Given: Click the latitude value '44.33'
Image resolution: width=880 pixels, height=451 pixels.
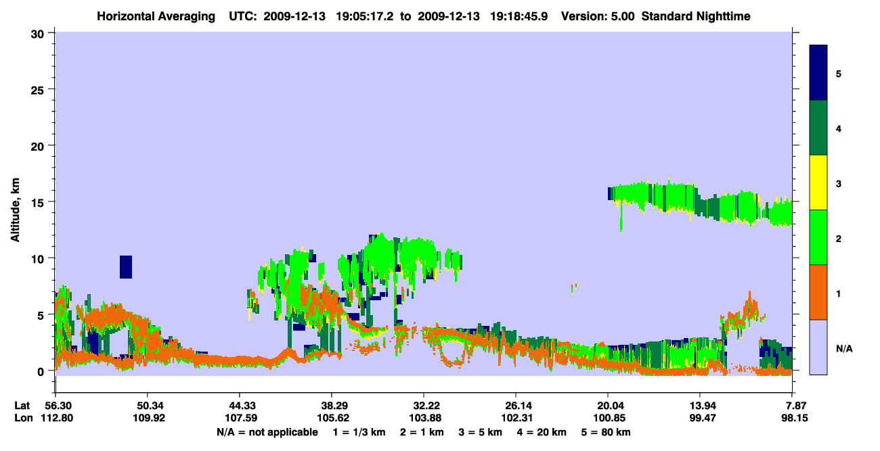Looking at the screenshot, I should (240, 406).
